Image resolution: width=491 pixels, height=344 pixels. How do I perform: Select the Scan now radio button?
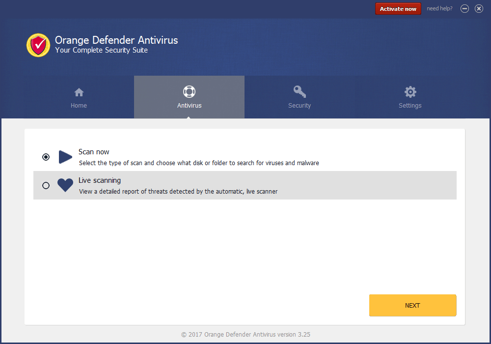point(46,157)
